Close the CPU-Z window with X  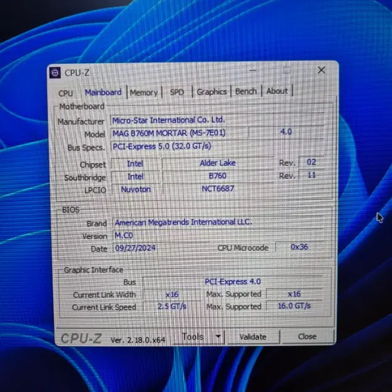[x=322, y=70]
